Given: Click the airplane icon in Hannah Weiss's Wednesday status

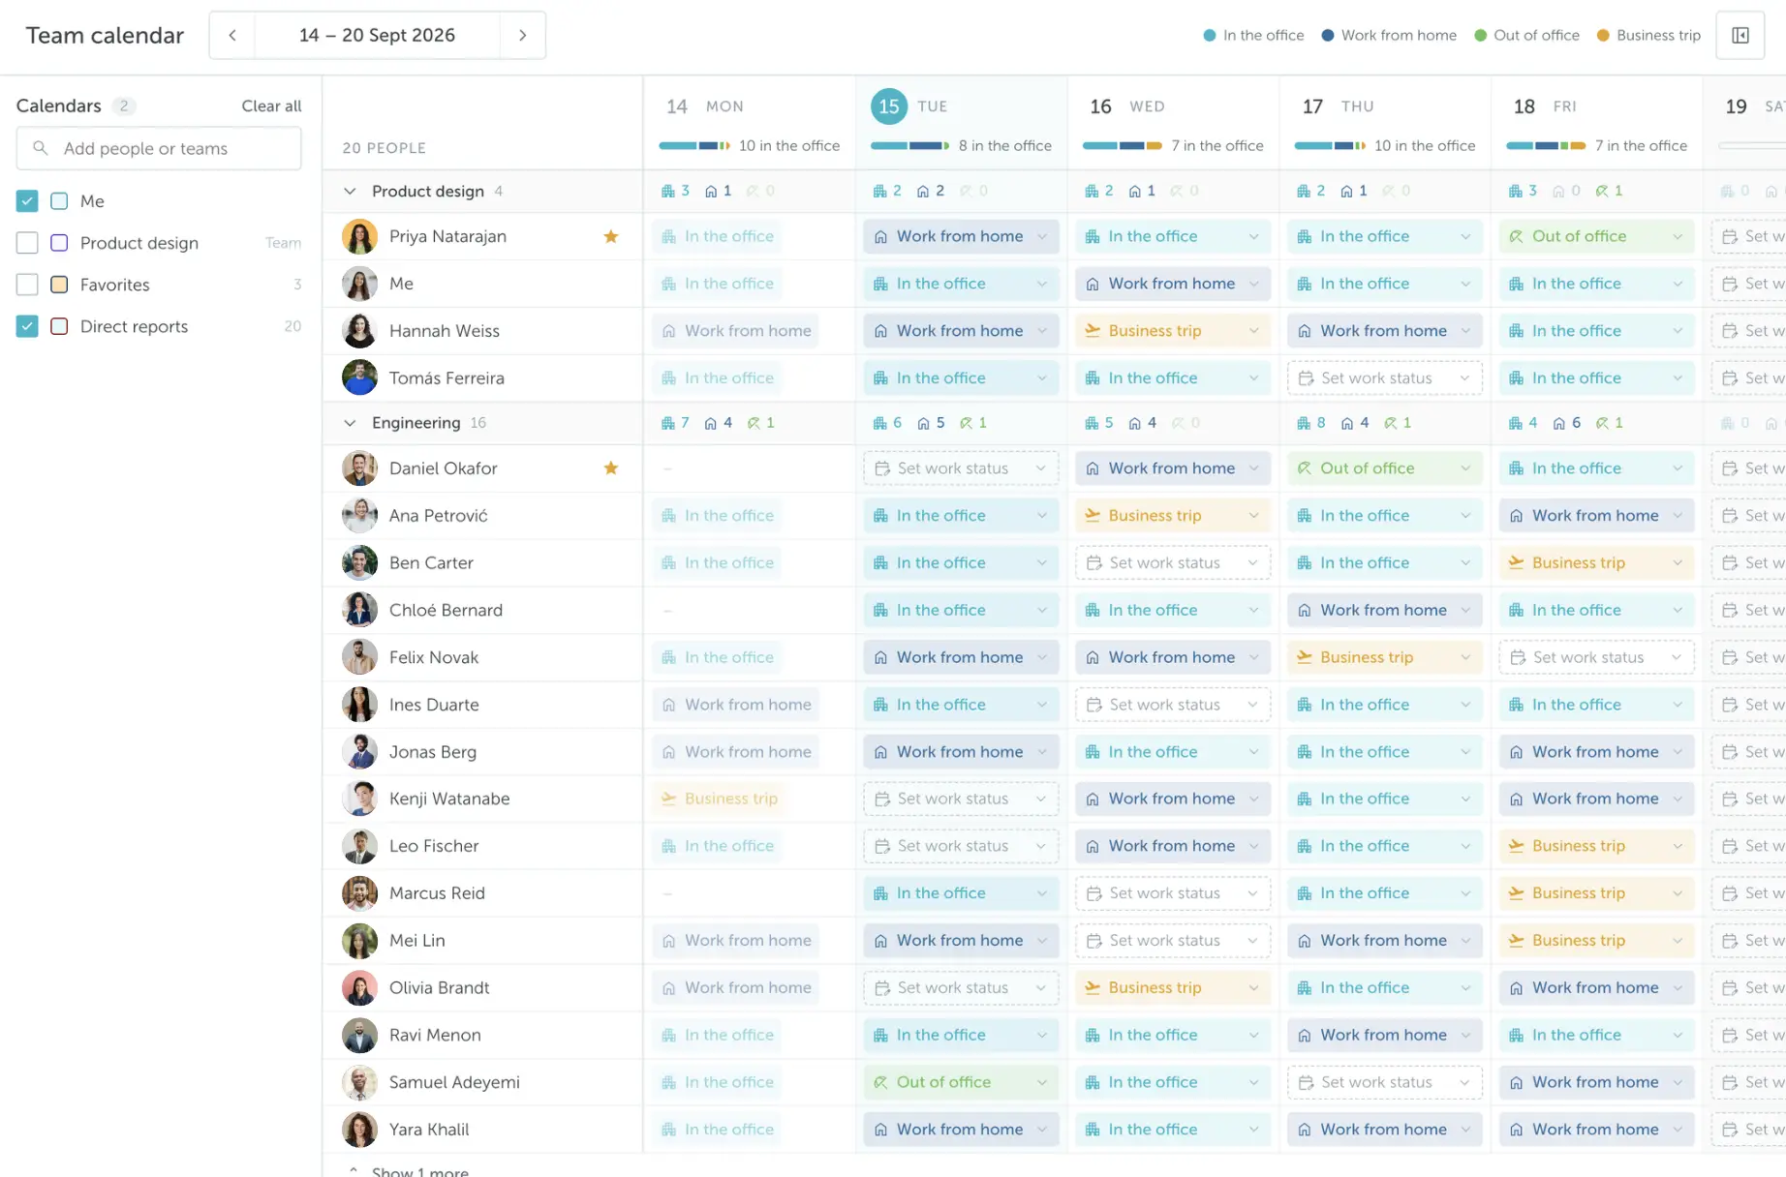Looking at the screenshot, I should point(1093,331).
